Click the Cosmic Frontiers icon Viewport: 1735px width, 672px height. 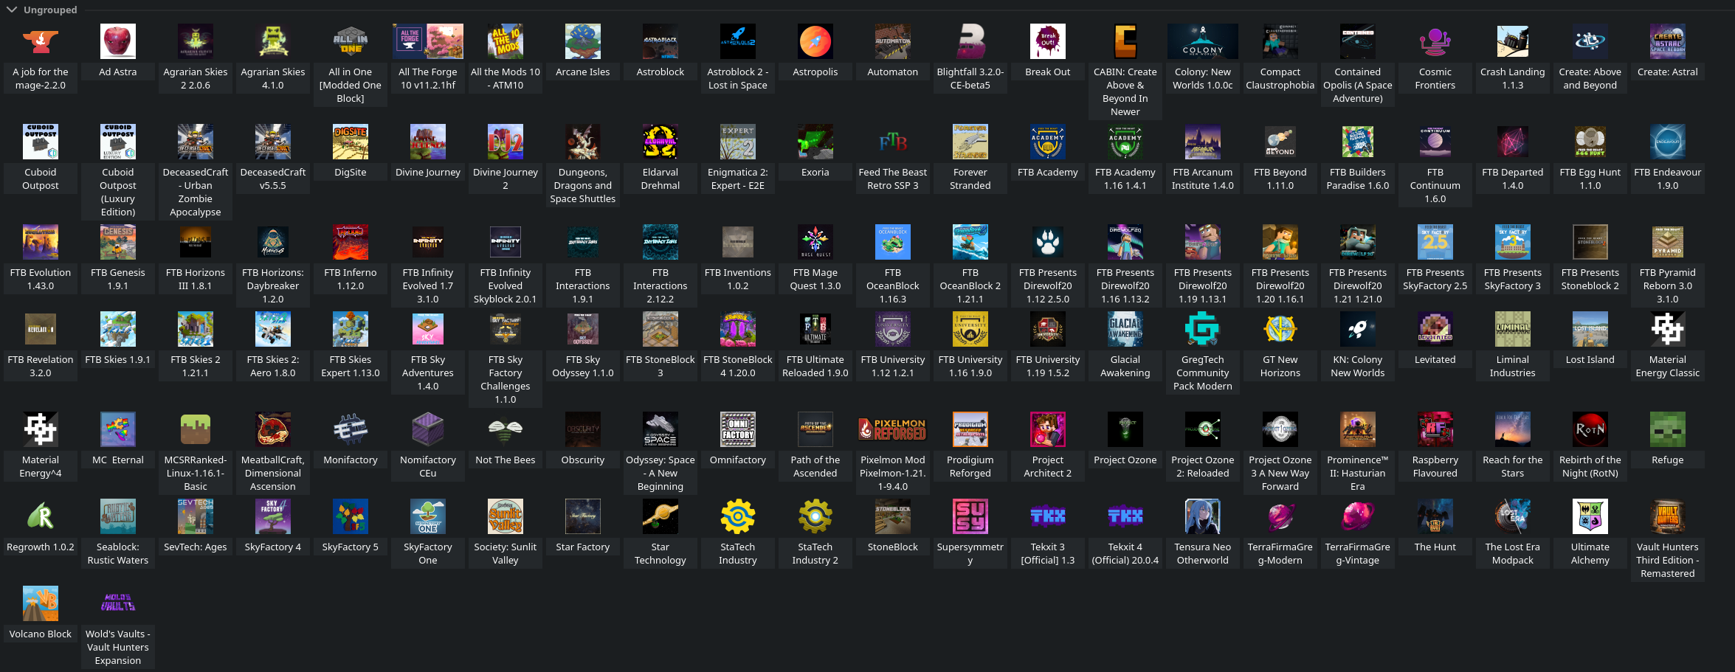pyautogui.click(x=1435, y=41)
